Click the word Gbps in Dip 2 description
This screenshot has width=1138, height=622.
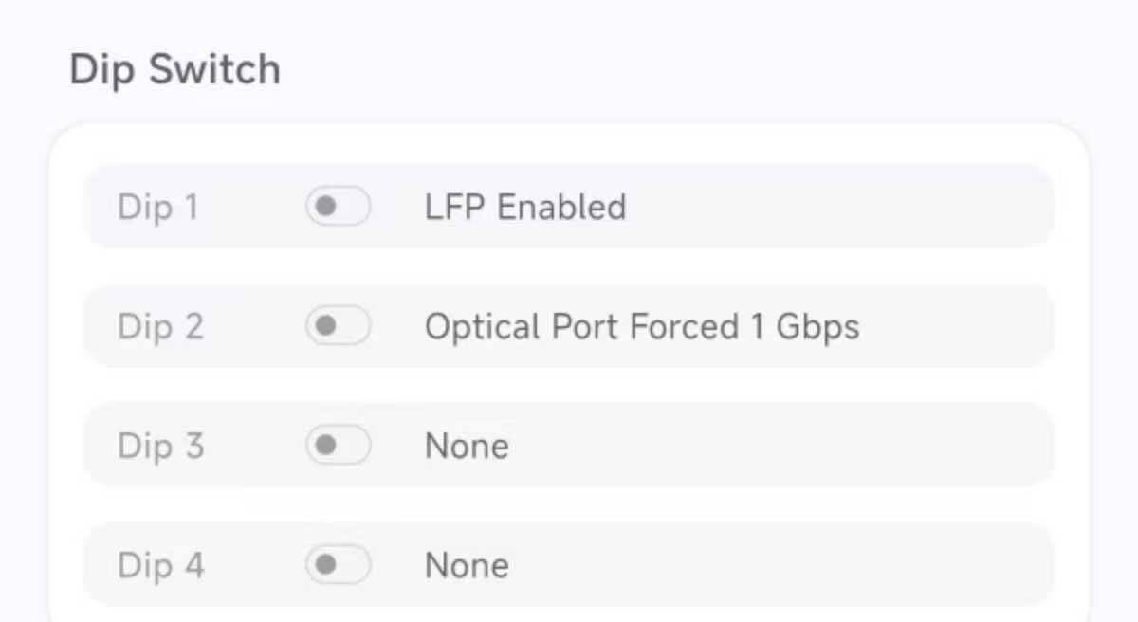pos(817,328)
